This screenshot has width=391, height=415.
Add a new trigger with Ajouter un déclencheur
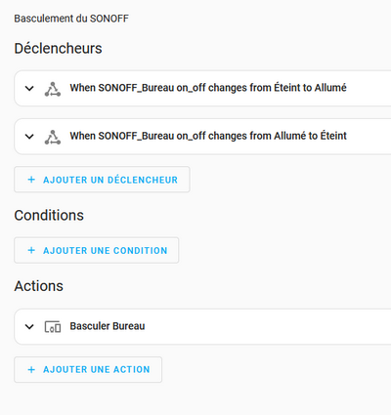102,180
